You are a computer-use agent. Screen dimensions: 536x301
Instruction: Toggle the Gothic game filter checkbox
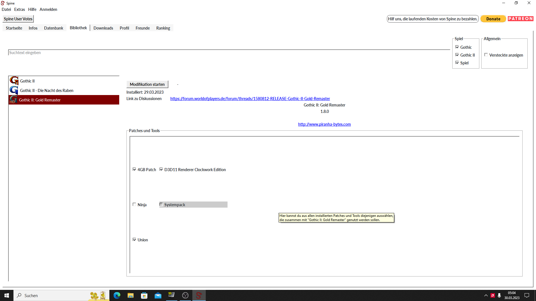[457, 47]
